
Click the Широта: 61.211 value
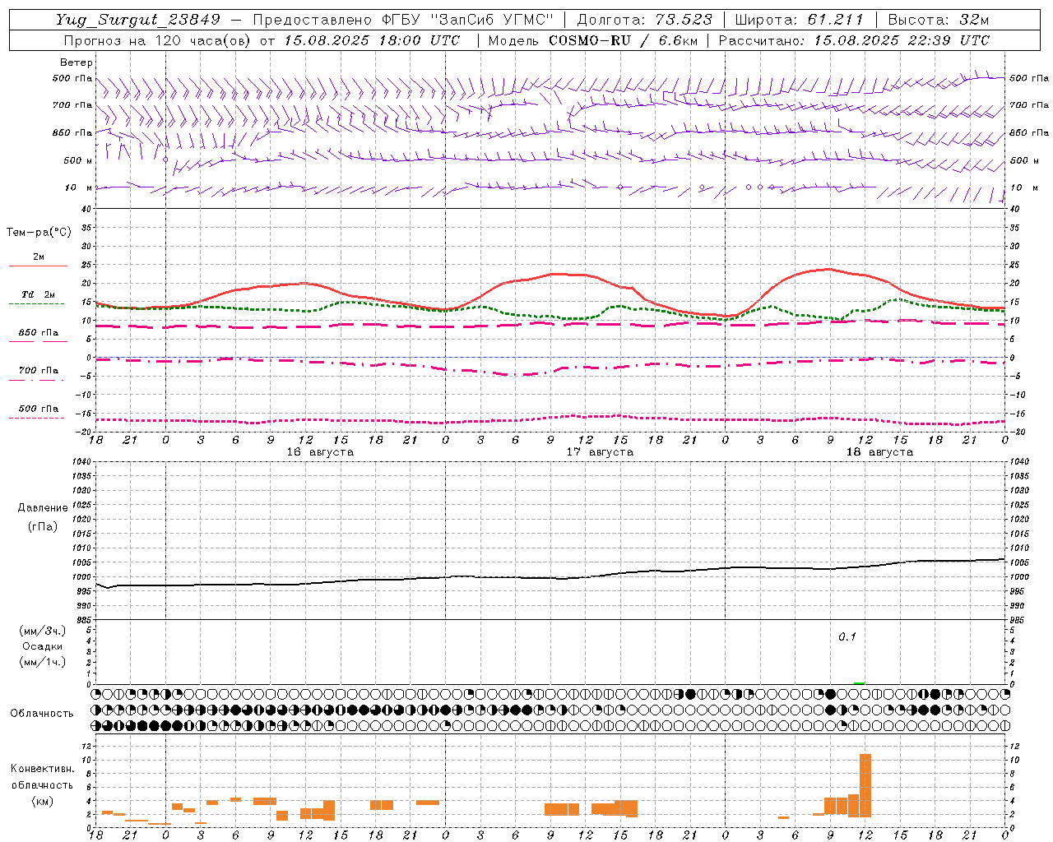coord(800,20)
